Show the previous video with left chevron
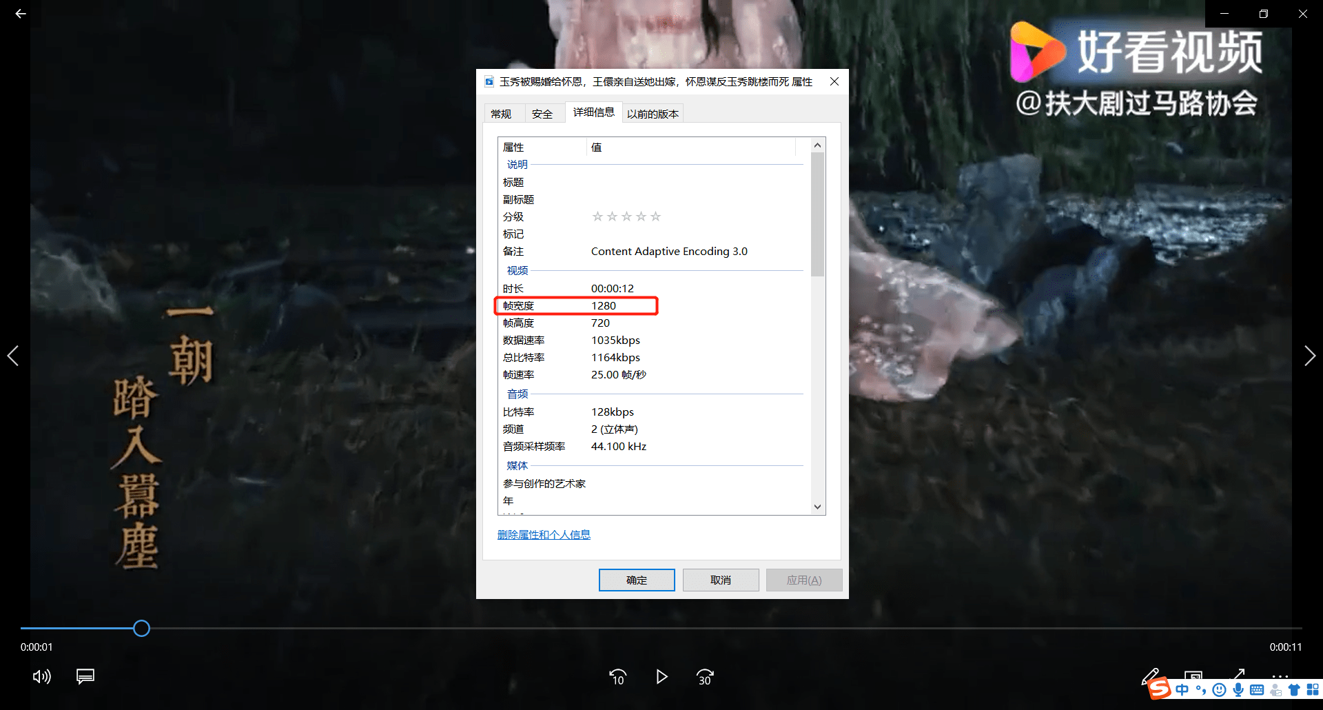The width and height of the screenshot is (1323, 710). pos(12,356)
